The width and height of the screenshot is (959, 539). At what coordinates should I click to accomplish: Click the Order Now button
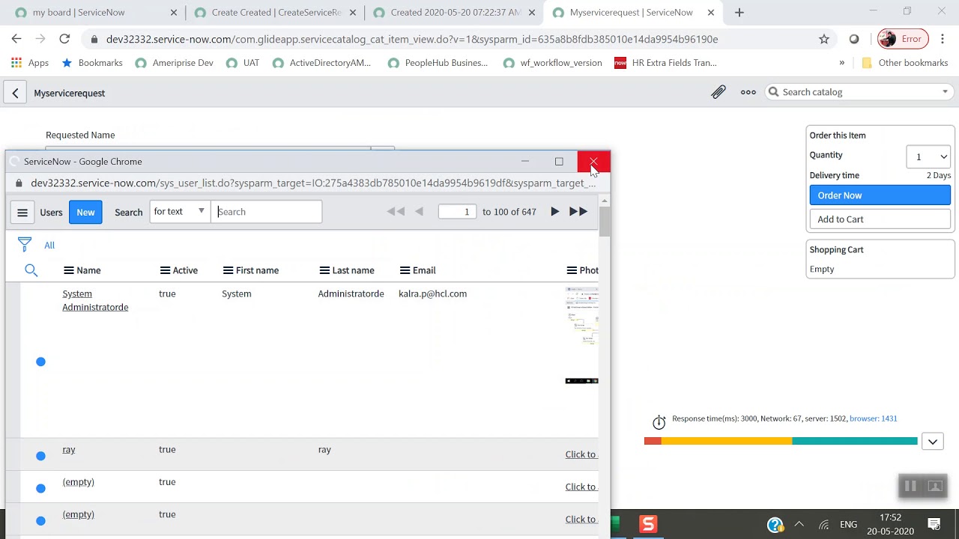(x=880, y=195)
